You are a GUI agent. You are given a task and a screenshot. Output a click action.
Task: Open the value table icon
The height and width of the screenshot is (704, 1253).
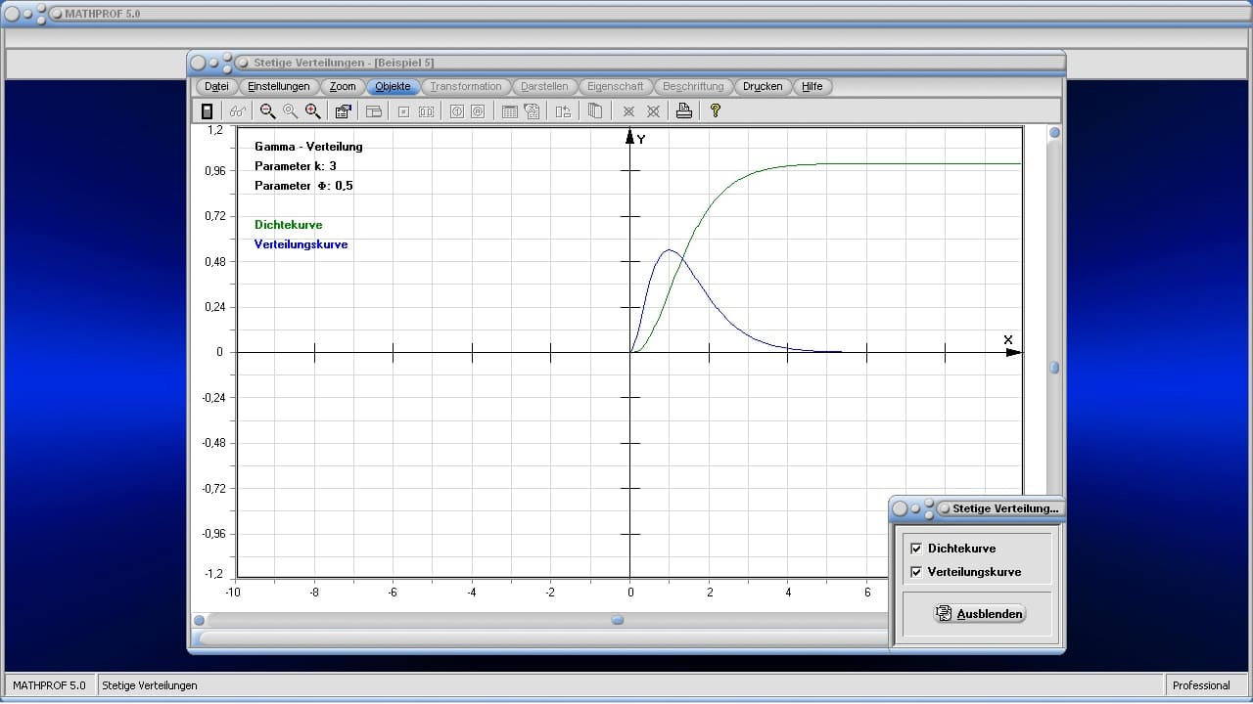tap(509, 111)
